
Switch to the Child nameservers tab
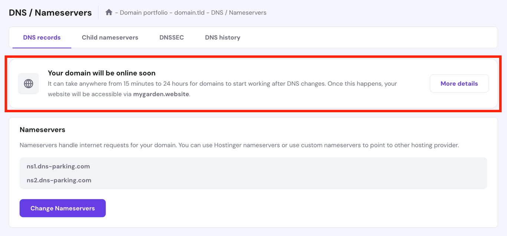click(x=110, y=37)
